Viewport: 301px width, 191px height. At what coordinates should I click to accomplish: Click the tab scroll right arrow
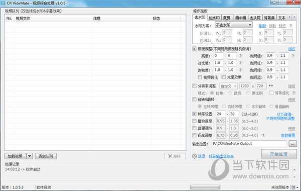tap(294, 17)
